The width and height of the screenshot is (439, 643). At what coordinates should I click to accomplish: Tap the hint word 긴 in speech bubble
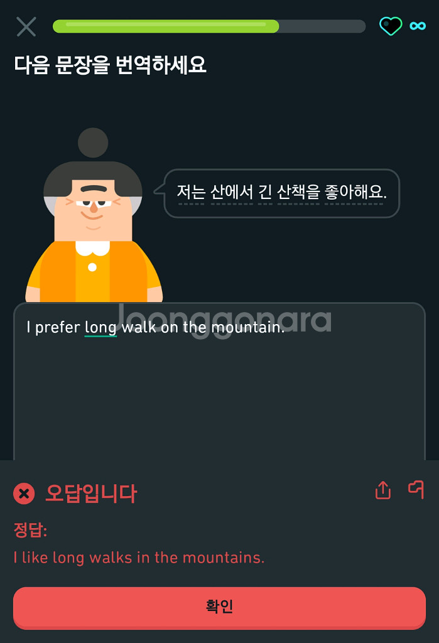click(264, 192)
